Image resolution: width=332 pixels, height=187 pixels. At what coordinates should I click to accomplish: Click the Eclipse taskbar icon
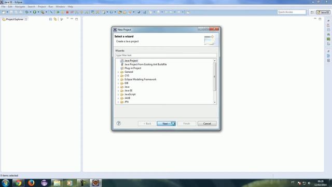tap(44, 183)
